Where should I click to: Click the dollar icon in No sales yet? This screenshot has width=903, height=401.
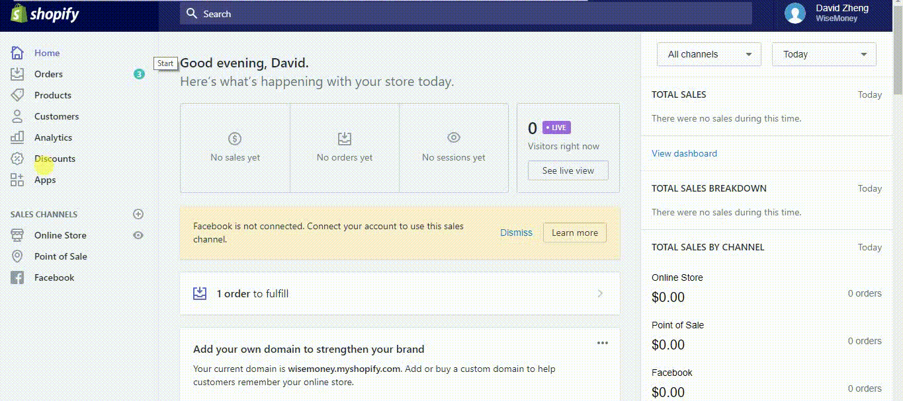coord(235,139)
